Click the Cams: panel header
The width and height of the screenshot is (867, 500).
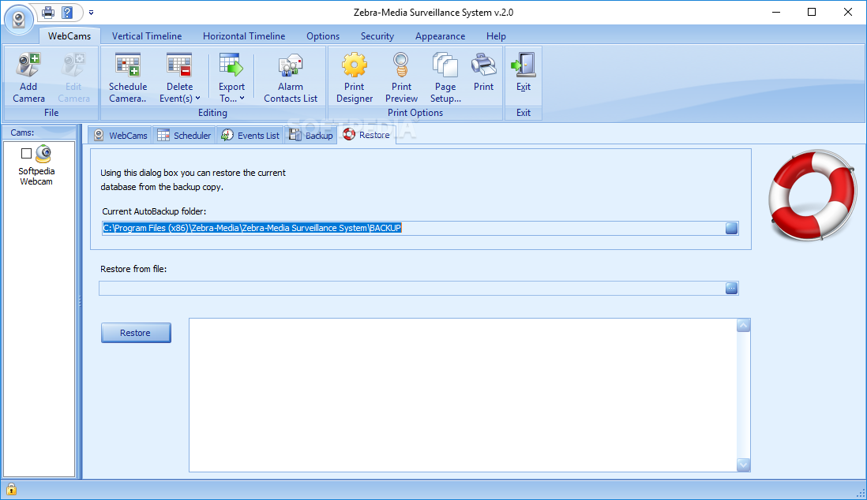[39, 132]
